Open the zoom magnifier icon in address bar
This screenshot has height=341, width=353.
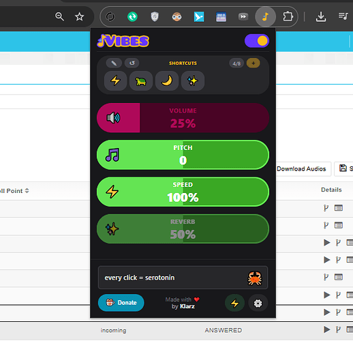pos(59,16)
